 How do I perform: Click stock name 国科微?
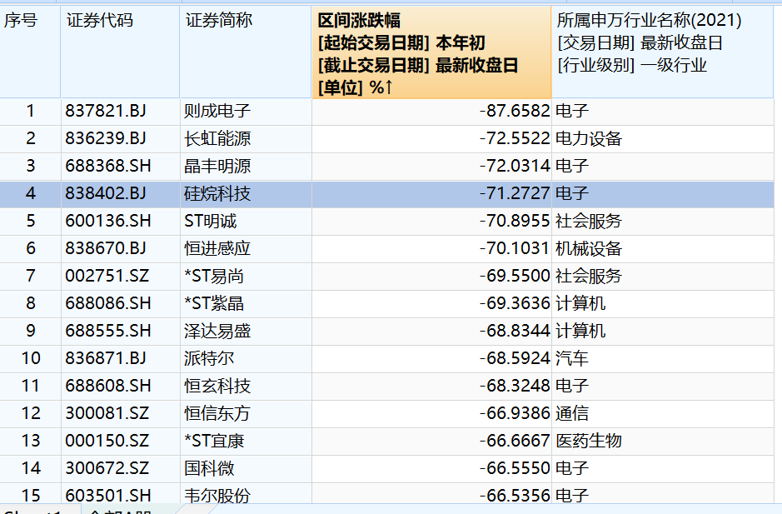(209, 467)
